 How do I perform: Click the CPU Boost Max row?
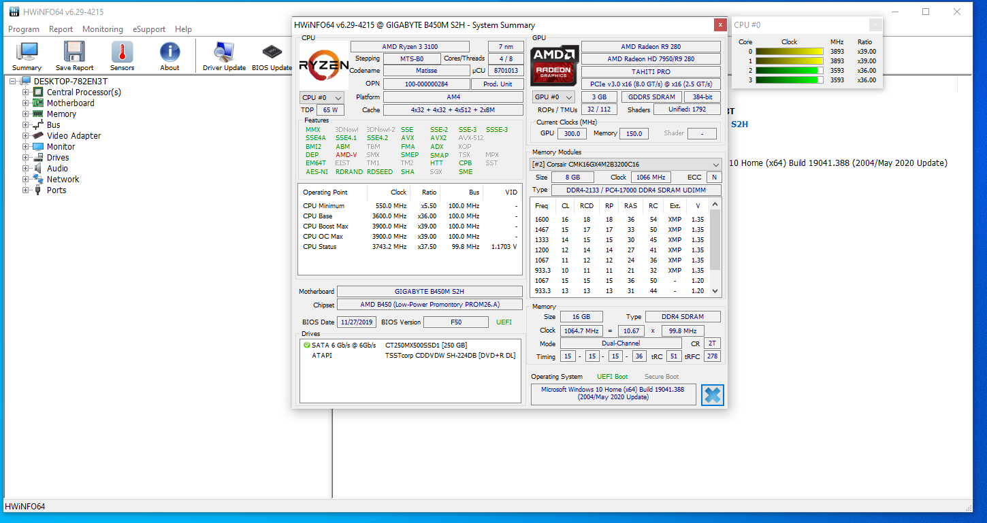410,226
